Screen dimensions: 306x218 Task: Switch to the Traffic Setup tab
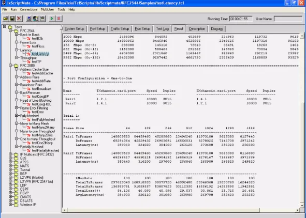pos(120,28)
